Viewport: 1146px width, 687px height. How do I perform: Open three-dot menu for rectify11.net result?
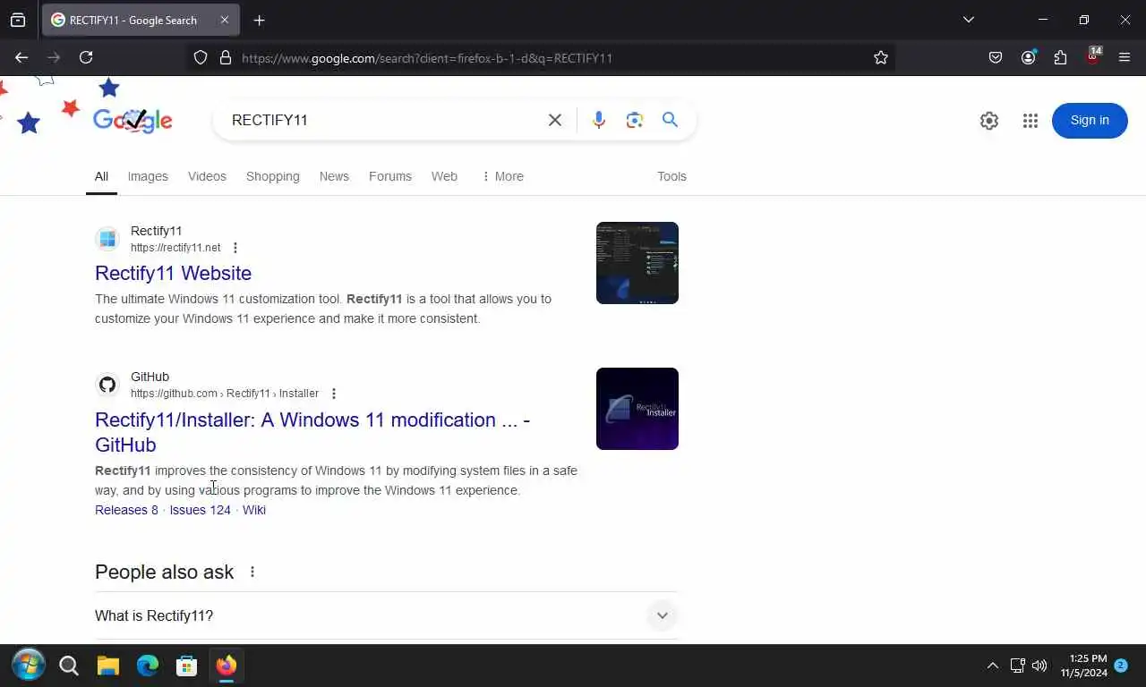(235, 248)
